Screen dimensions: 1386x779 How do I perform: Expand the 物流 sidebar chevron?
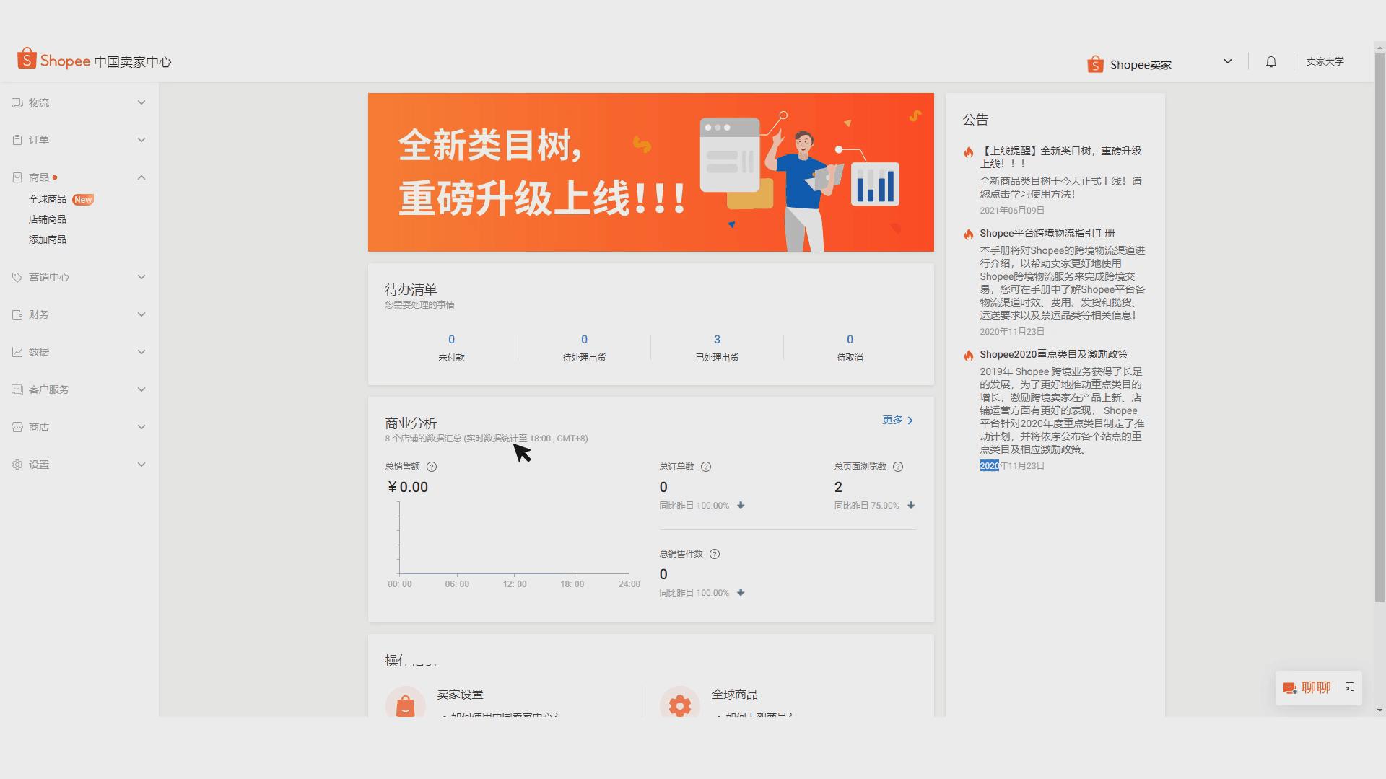point(141,102)
